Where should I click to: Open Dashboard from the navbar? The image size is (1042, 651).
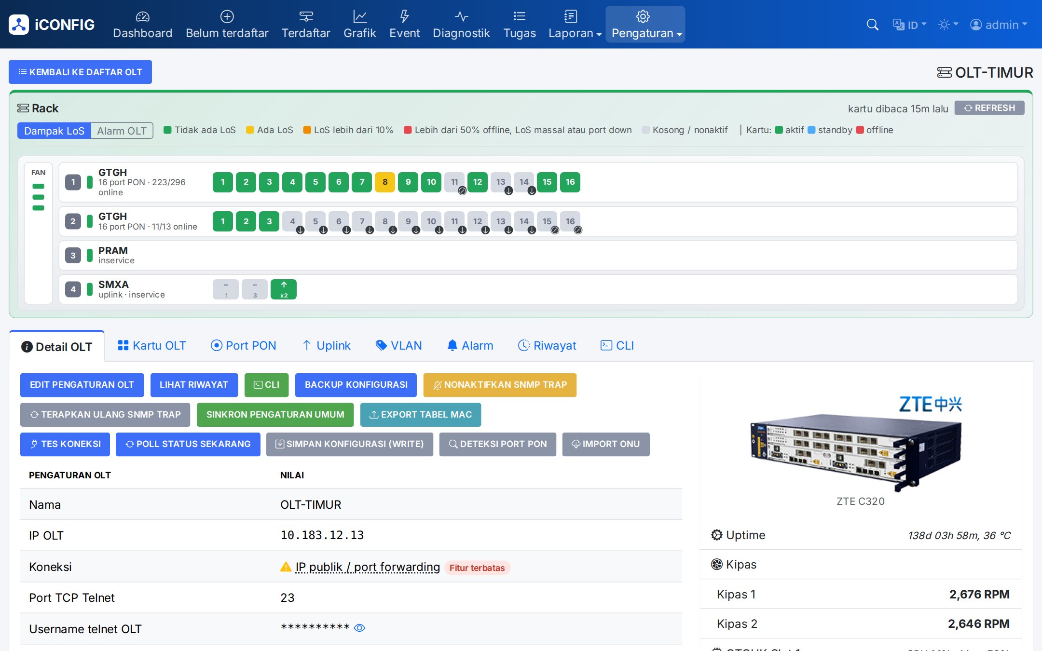142,24
